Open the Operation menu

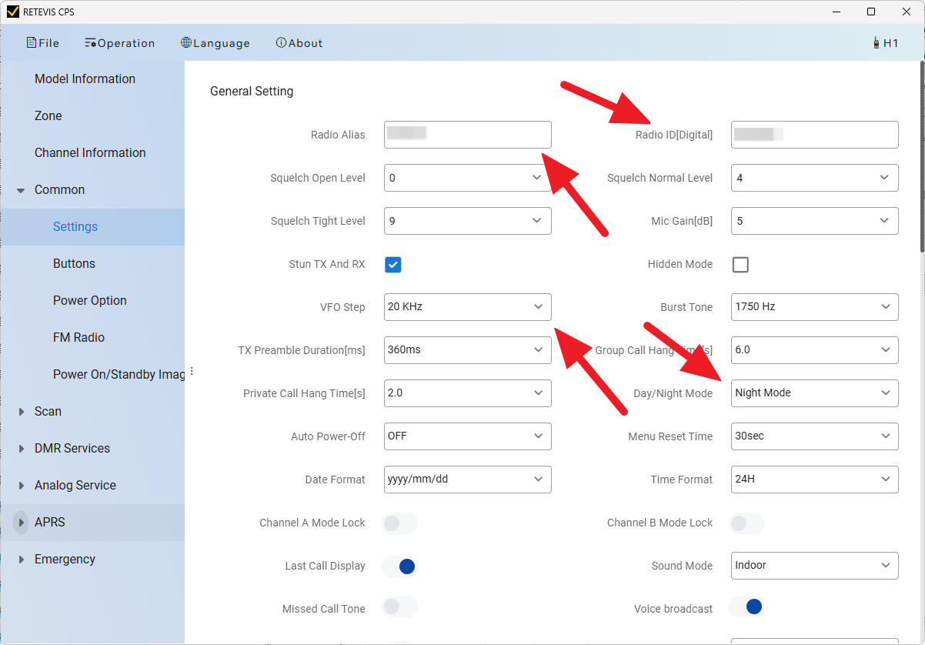click(119, 43)
